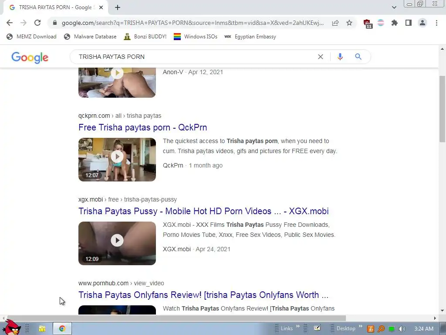Open the red bird Start button
Image resolution: width=446 pixels, height=335 pixels.
11,327
